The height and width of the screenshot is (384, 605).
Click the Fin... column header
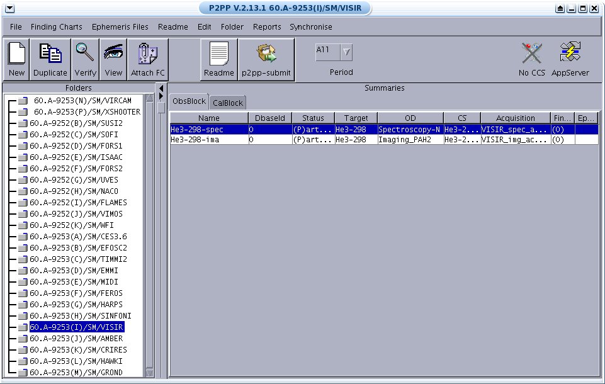pos(562,118)
